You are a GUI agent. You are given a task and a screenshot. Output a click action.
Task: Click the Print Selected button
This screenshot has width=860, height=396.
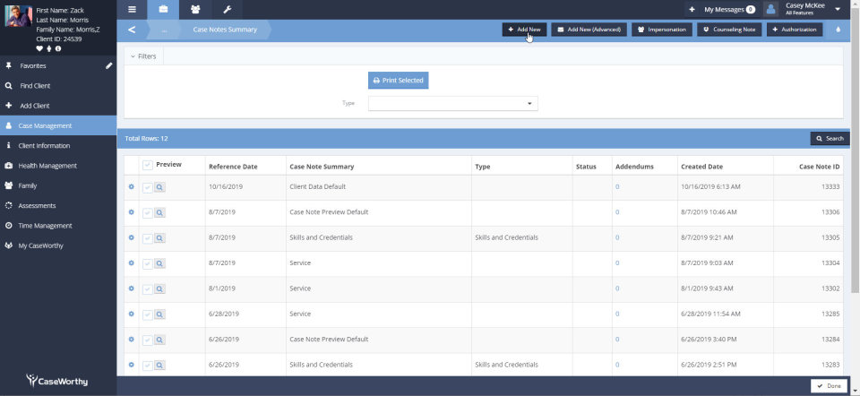point(398,80)
